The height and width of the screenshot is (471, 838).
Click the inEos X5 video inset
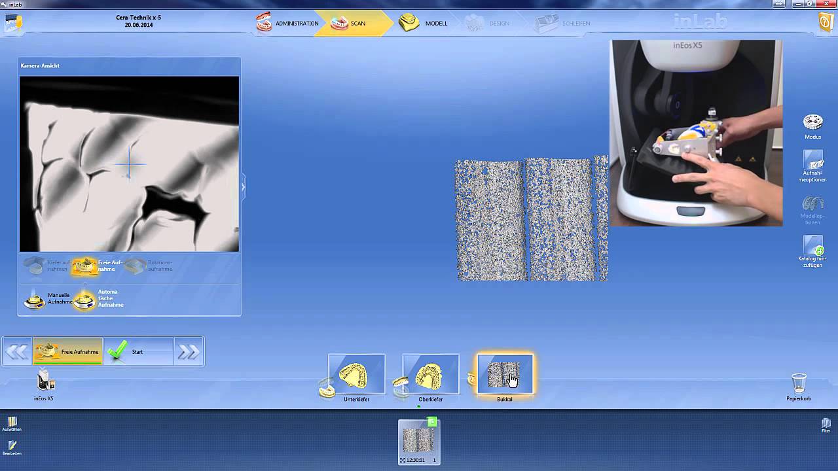point(697,133)
